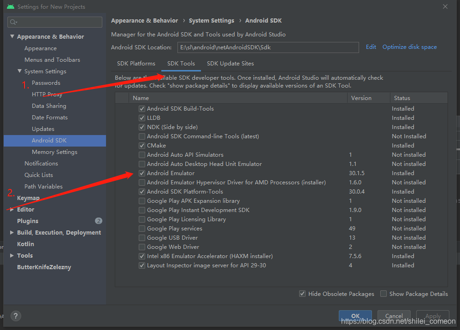Select the SDK Tools tab
Screen dimensions: 460x330
click(181, 64)
